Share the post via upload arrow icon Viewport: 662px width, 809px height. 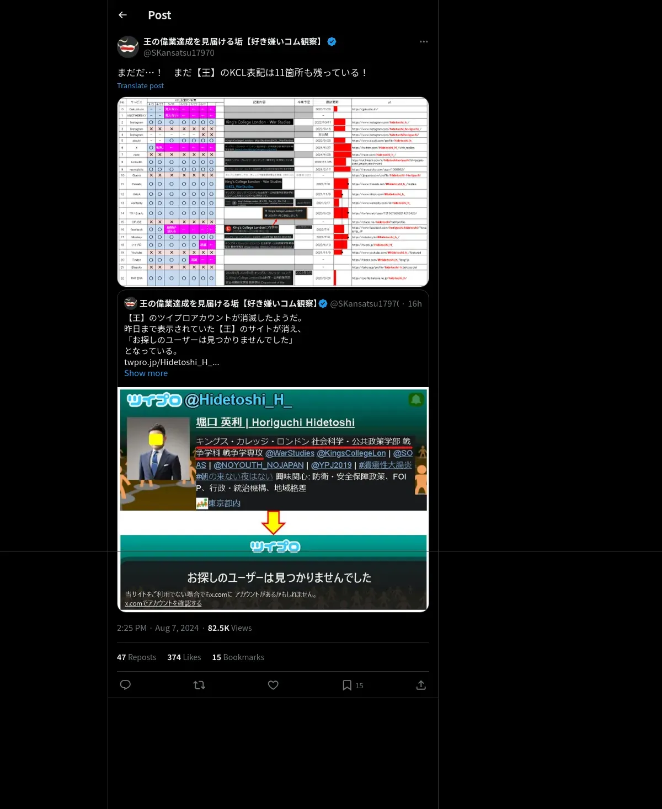click(421, 685)
